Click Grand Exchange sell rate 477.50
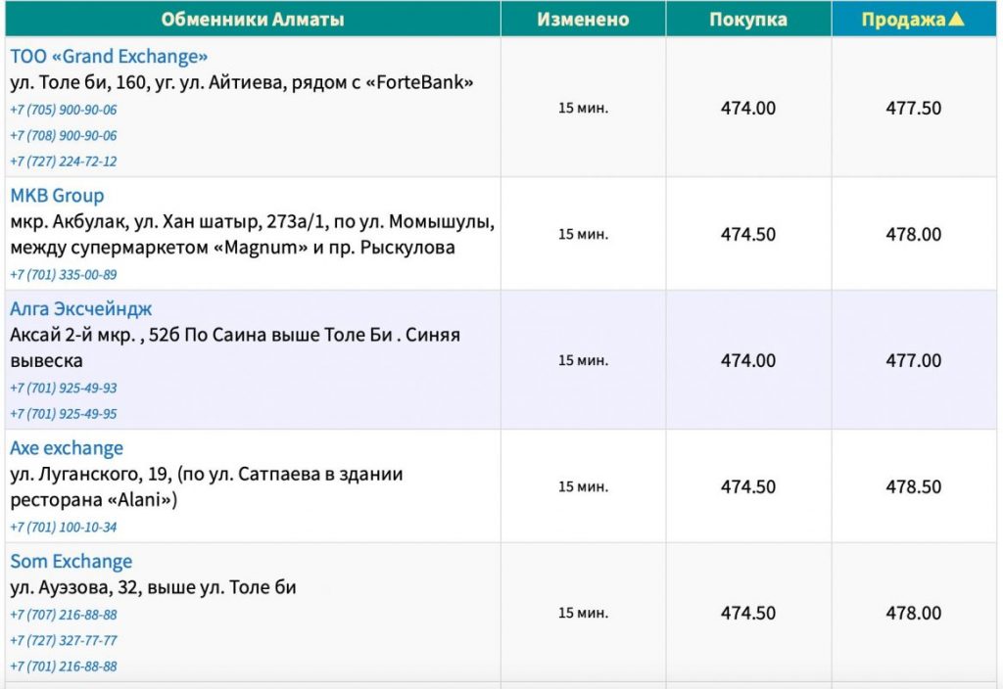The width and height of the screenshot is (1003, 689). (x=914, y=108)
